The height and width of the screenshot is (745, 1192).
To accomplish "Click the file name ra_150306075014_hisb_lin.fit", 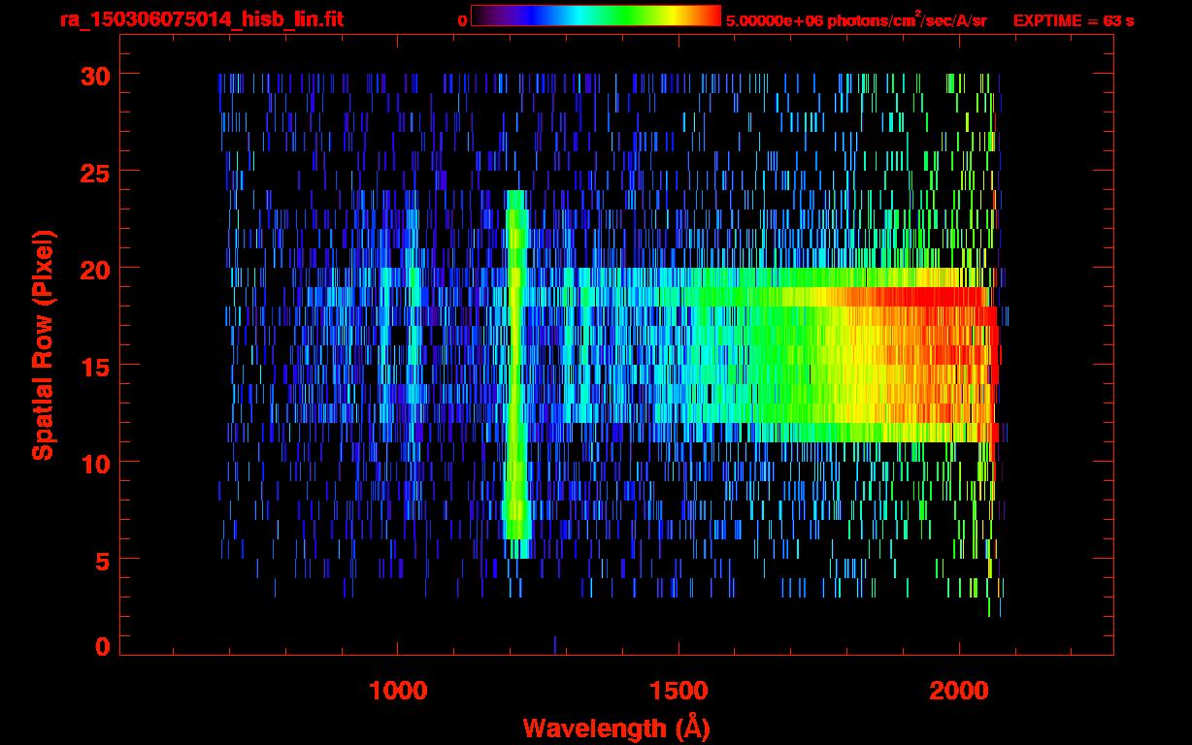I will [x=201, y=19].
